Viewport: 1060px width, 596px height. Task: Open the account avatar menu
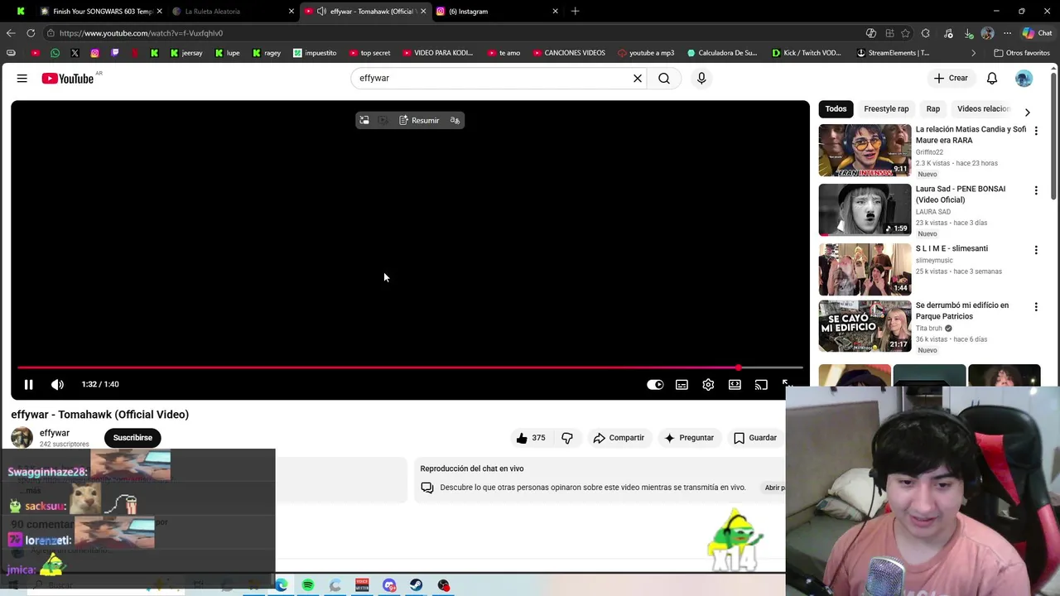(1024, 78)
